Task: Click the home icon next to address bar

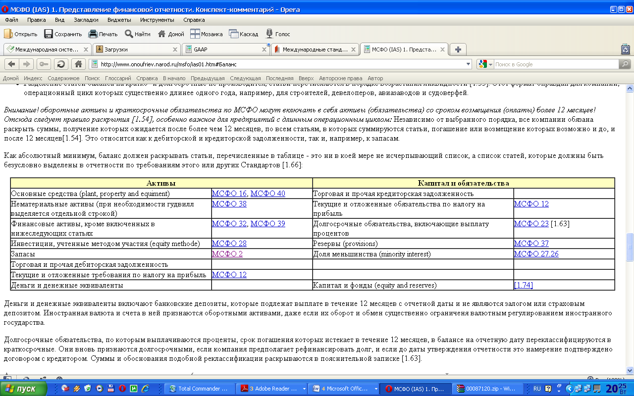Action: coord(78,64)
